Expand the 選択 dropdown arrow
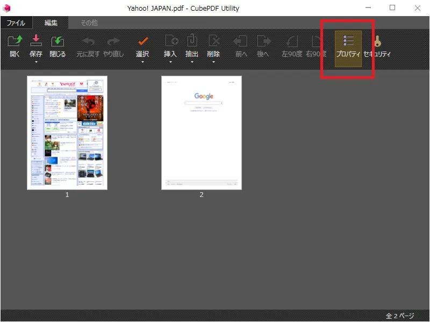 click(x=142, y=62)
